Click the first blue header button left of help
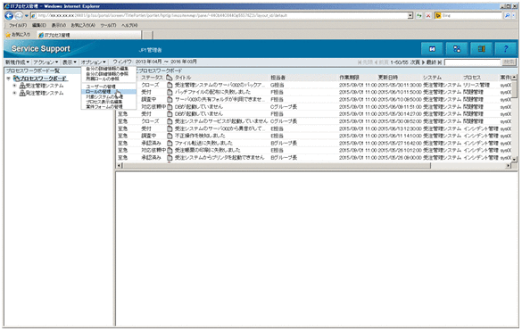This screenshot has height=331, width=522. click(x=432, y=49)
